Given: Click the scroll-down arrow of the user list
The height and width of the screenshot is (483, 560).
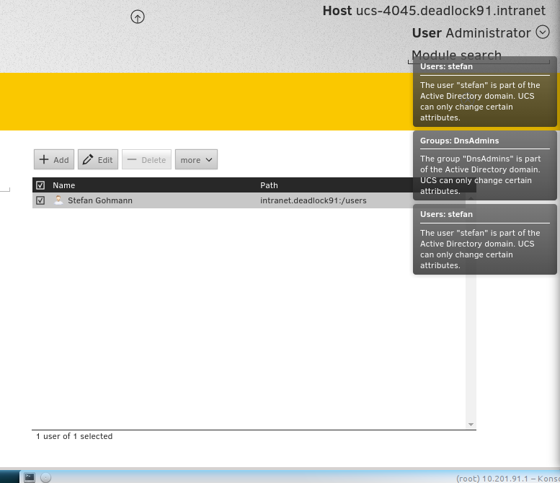Looking at the screenshot, I should (471, 425).
